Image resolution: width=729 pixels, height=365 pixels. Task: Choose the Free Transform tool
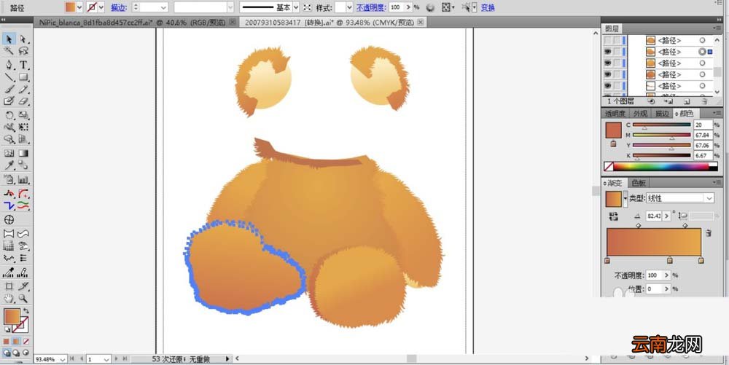pyautogui.click(x=23, y=127)
